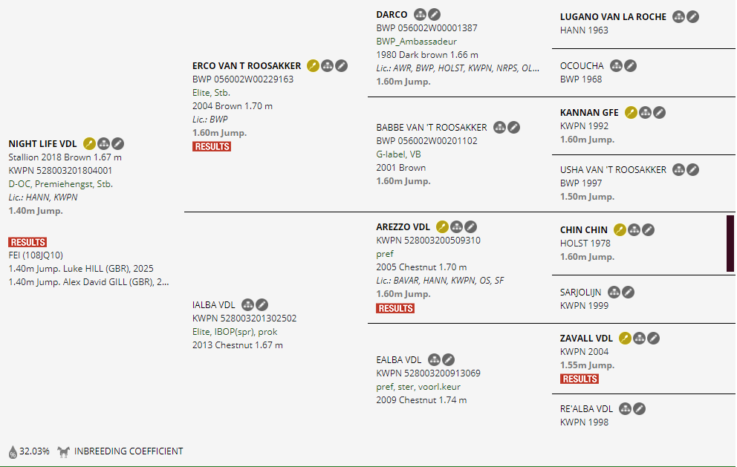View the Results badge under Zavall VDL

click(579, 379)
